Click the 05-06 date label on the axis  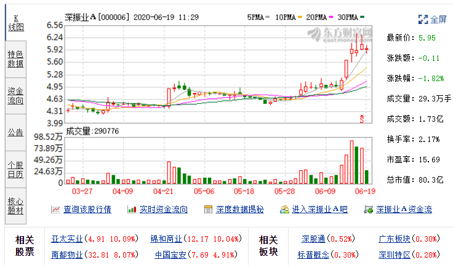coord(204,191)
